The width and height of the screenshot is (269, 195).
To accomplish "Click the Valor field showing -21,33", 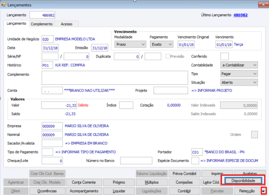I will pos(59,105).
